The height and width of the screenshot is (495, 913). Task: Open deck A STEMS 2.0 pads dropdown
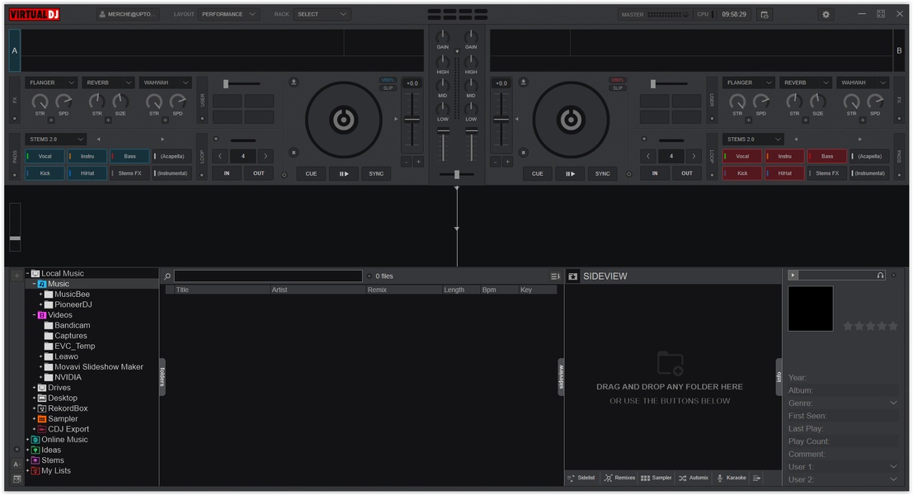55,139
